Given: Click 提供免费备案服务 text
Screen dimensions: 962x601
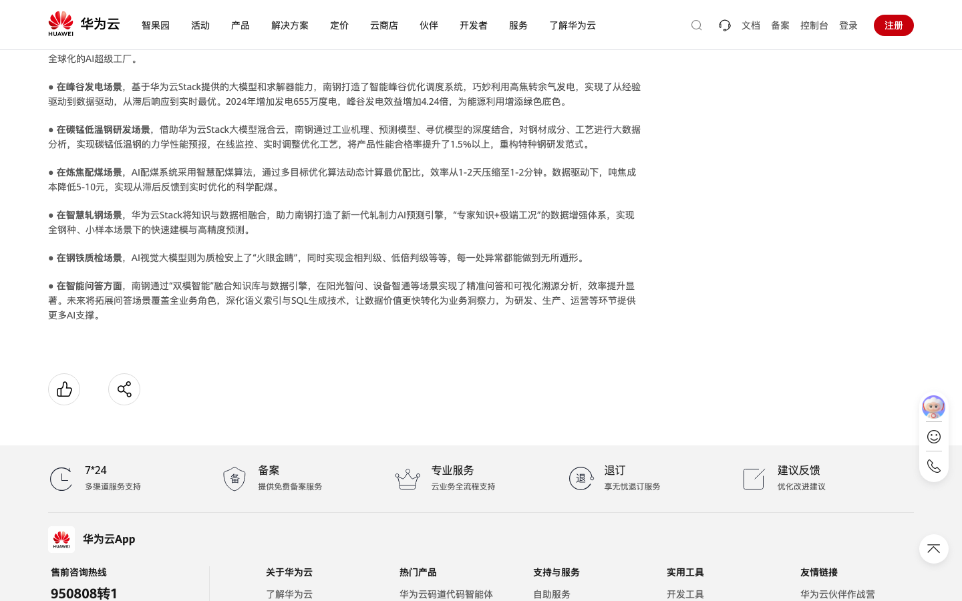Looking at the screenshot, I should click(290, 487).
